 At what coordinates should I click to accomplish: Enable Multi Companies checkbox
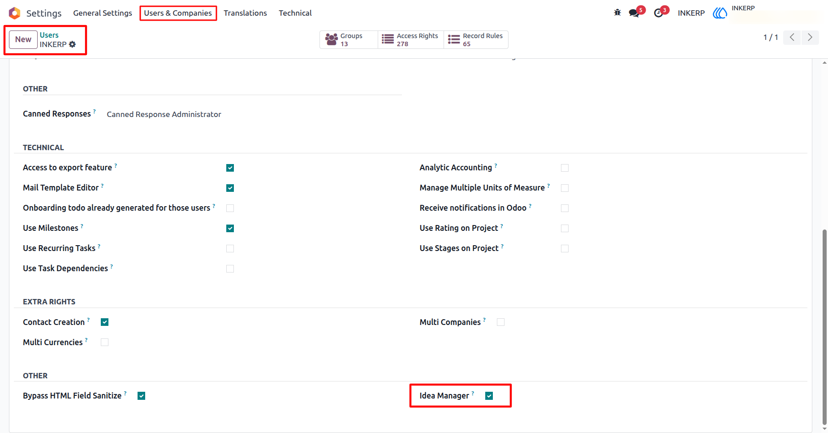tap(500, 322)
